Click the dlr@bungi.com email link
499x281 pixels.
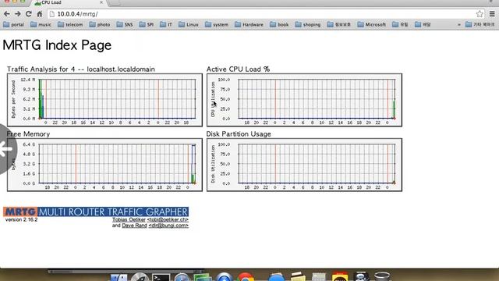[x=168, y=226]
